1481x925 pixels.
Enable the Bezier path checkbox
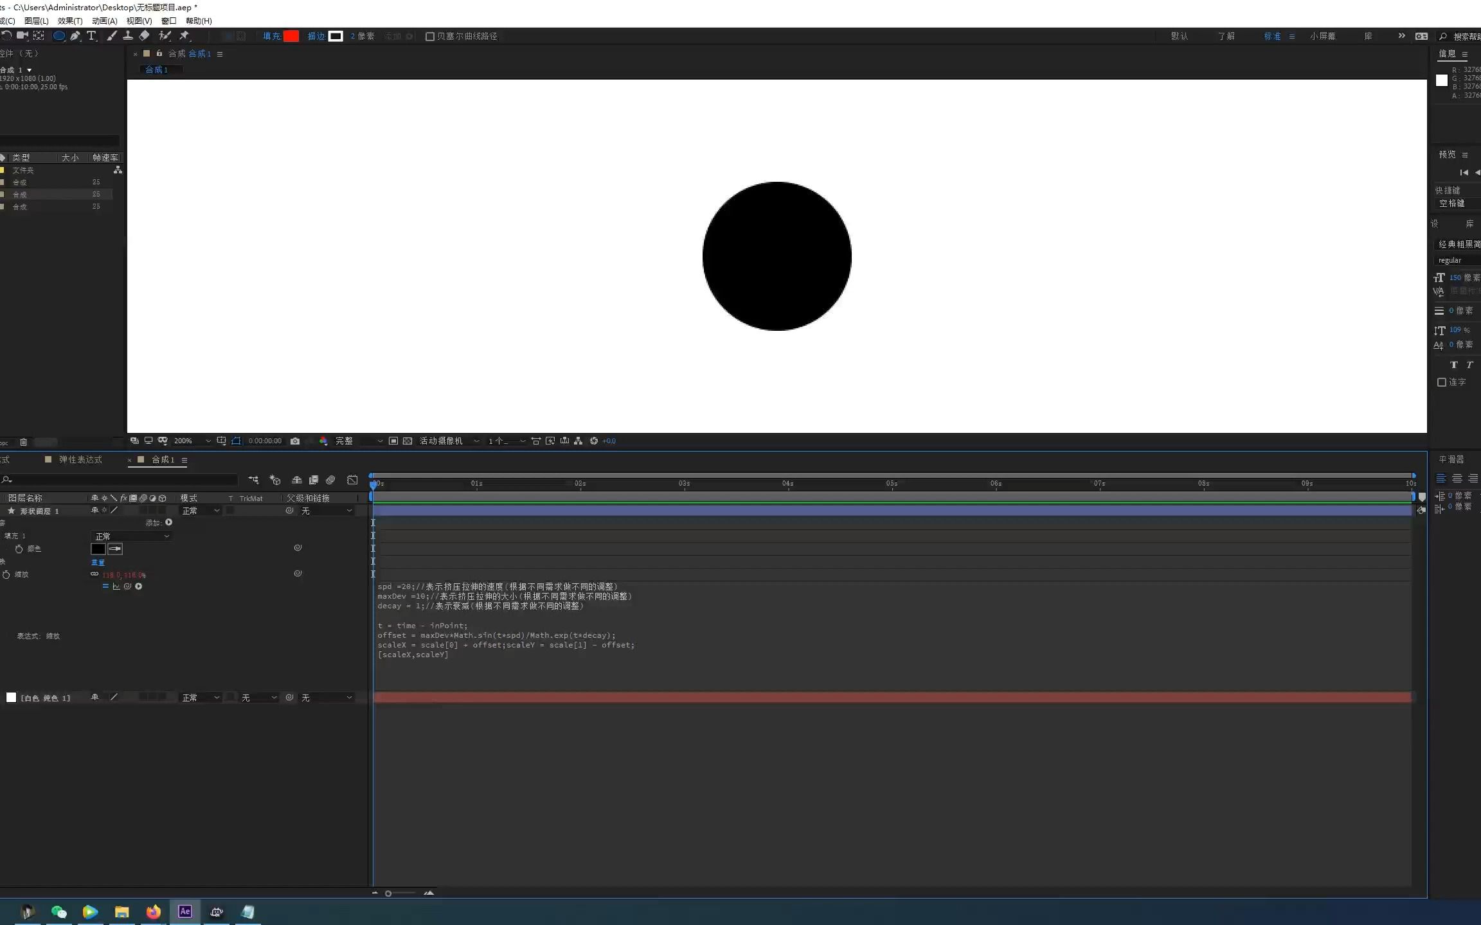430,37
